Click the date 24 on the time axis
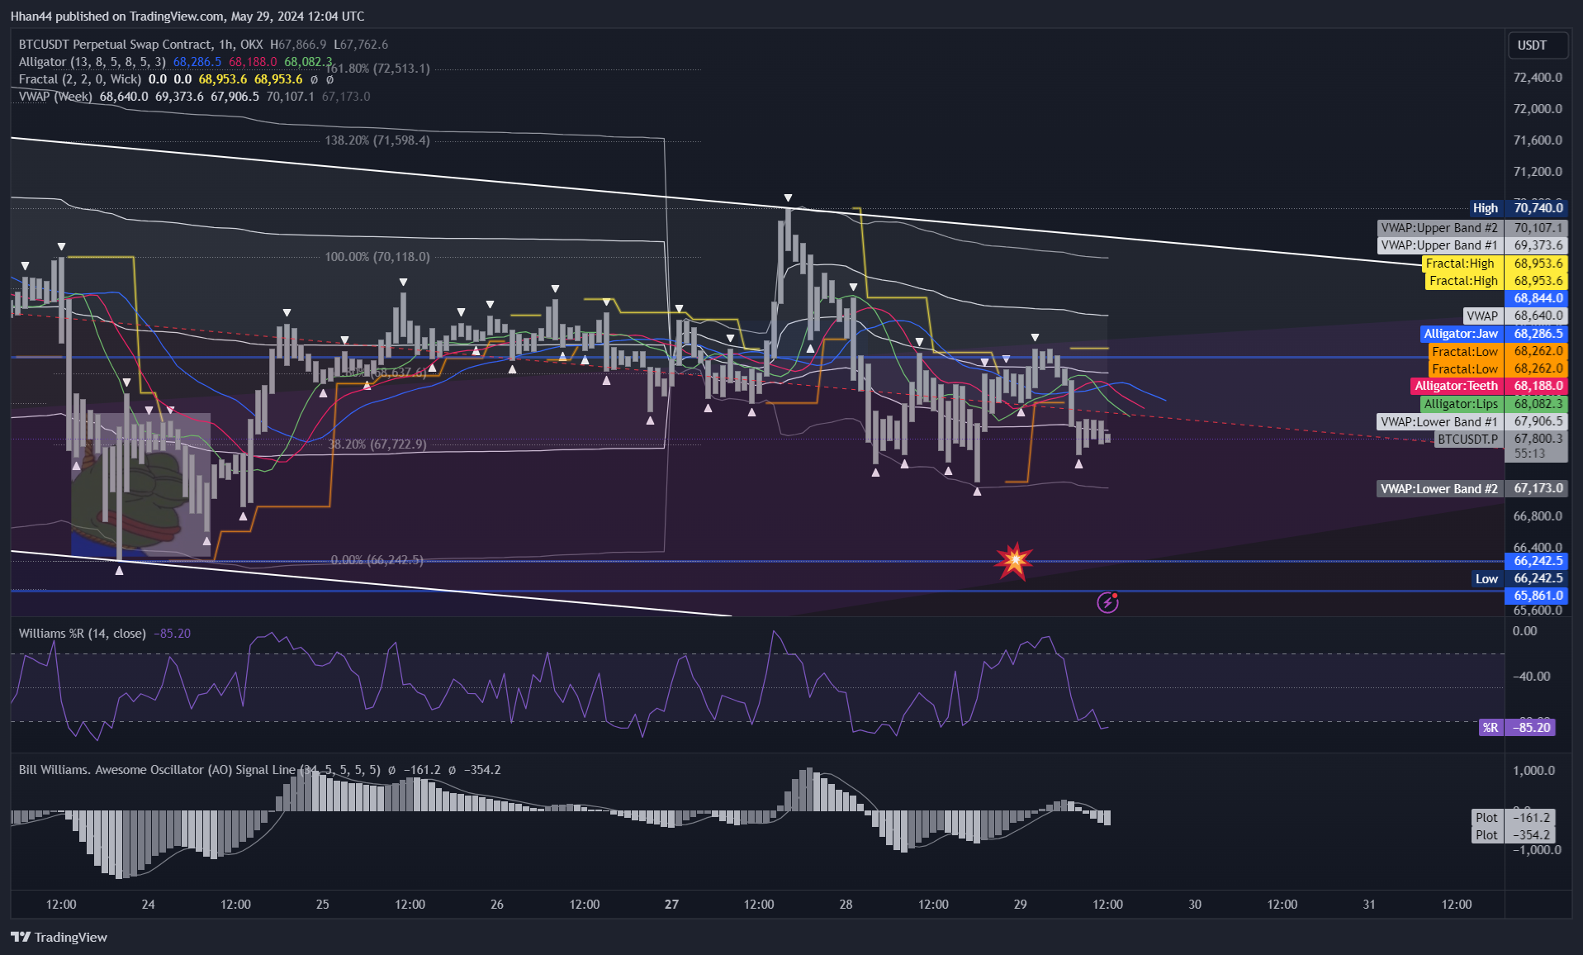This screenshot has height=955, width=1583. [x=148, y=905]
